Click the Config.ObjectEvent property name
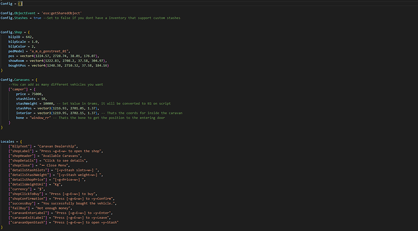418x231 pixels. point(18,13)
